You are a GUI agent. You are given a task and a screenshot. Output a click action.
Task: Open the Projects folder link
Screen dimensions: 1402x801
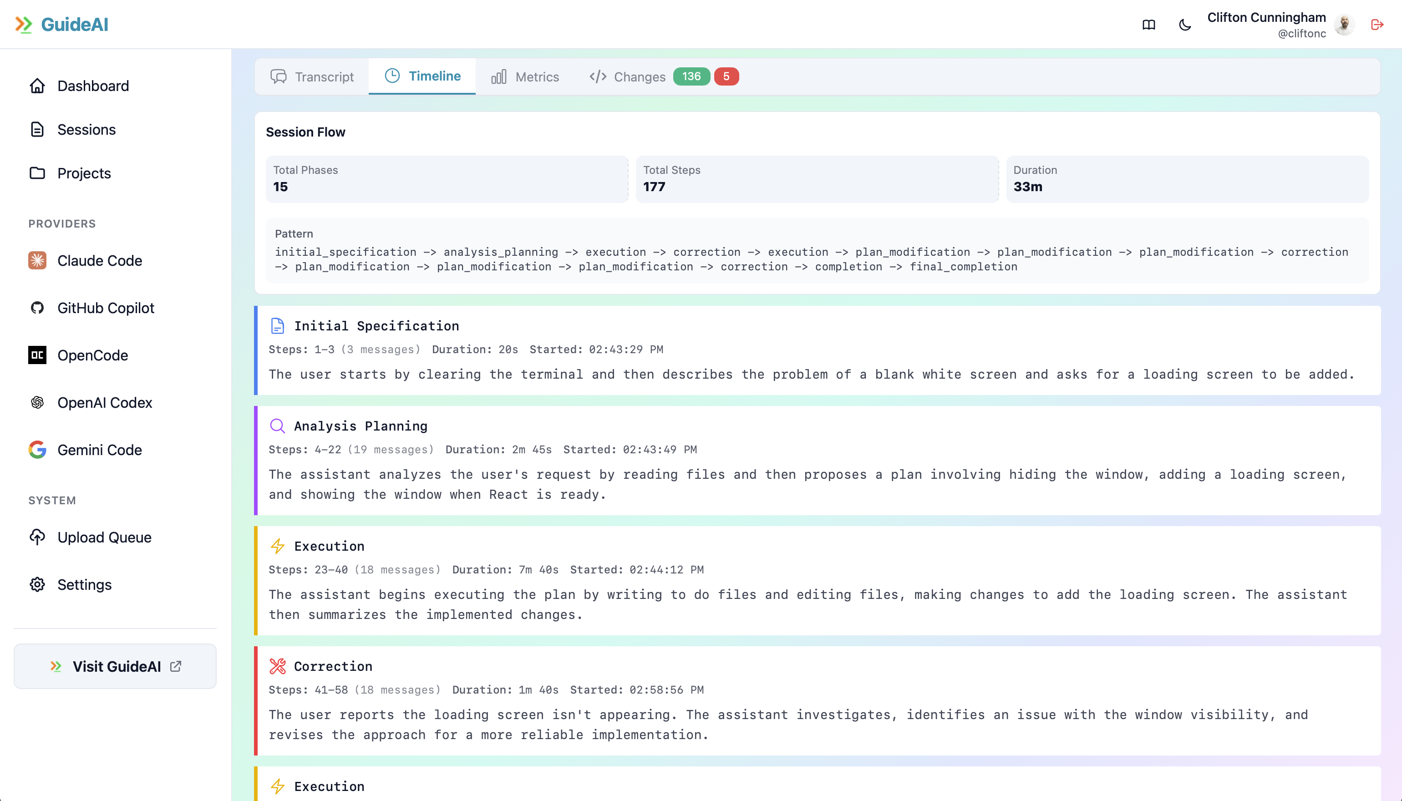click(x=84, y=173)
